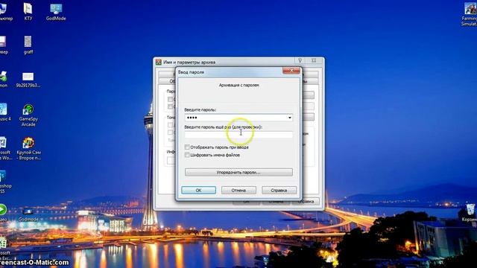Open the KTY desktop icon
The image size is (477, 268).
[28, 12]
